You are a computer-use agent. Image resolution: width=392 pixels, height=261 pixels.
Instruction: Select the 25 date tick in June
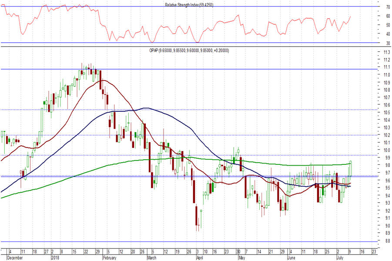coord(327,252)
